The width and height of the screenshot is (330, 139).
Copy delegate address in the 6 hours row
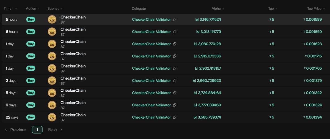[x=175, y=32]
